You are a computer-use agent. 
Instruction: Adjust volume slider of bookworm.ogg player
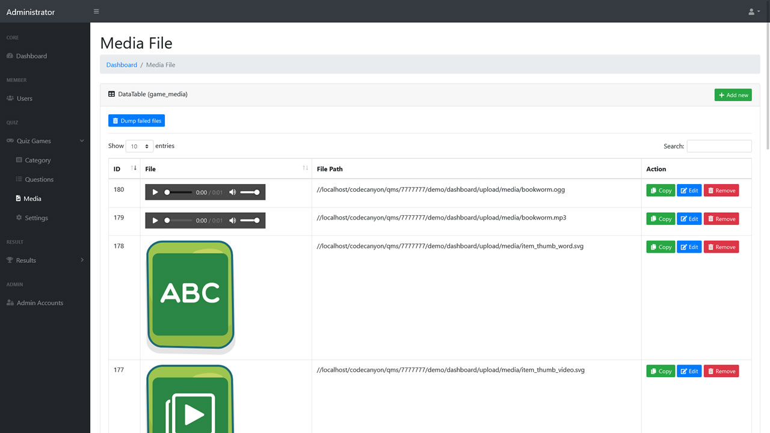(250, 192)
